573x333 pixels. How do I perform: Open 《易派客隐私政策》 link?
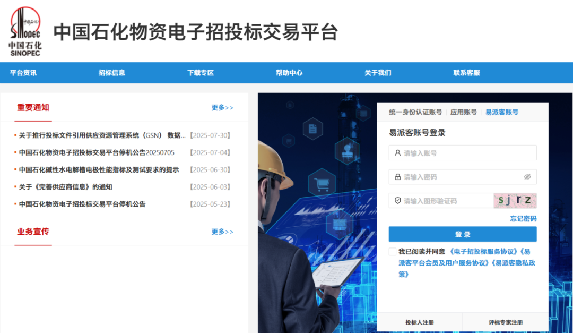(514, 263)
